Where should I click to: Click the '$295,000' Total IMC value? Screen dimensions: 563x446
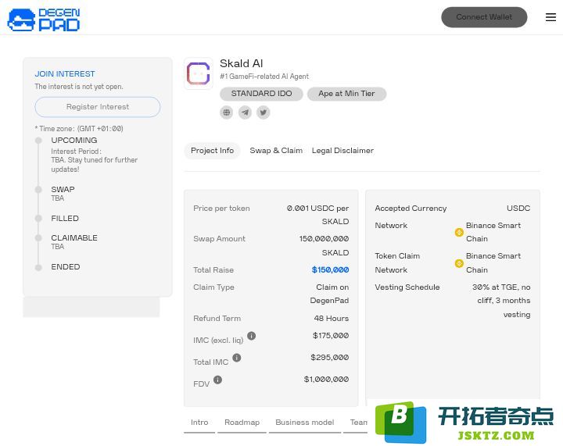tap(330, 358)
